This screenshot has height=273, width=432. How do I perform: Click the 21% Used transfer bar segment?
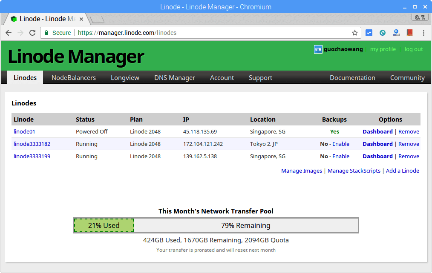103,225
